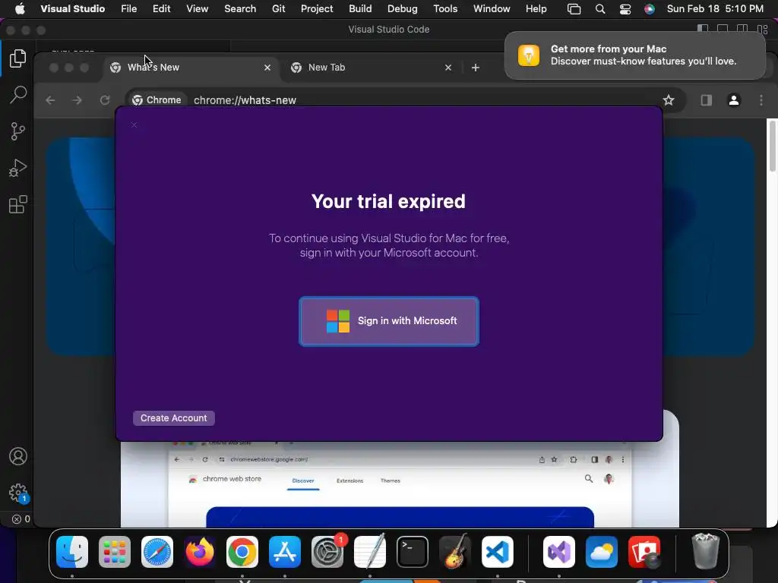Open the Edit menu
778x583 pixels.
pyautogui.click(x=161, y=9)
